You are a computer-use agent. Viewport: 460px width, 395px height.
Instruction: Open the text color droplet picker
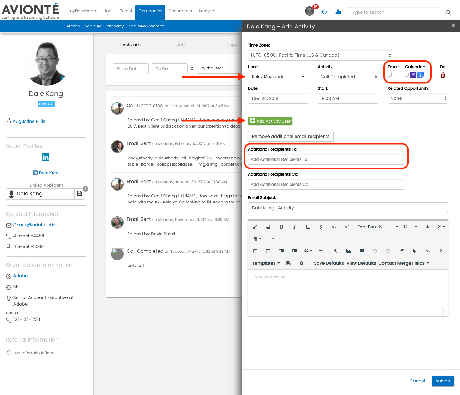(427, 227)
